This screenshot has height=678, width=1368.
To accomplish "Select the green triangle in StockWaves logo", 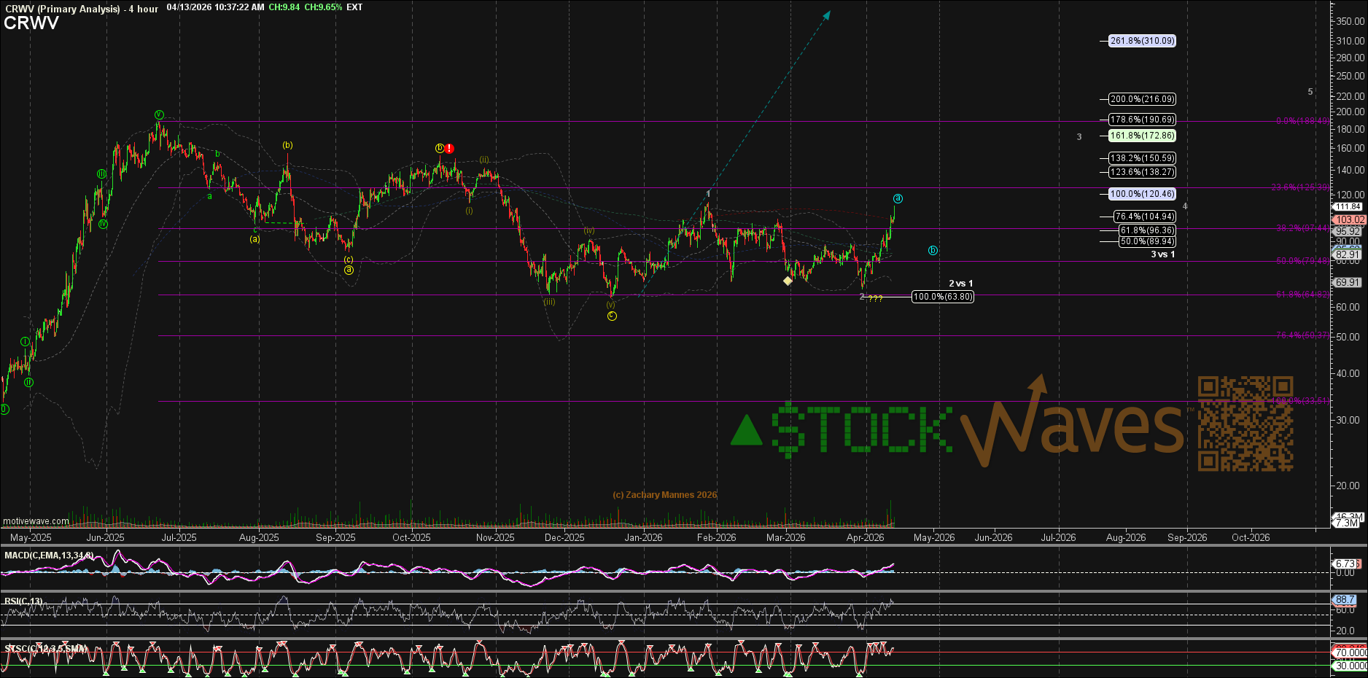I will pos(746,430).
